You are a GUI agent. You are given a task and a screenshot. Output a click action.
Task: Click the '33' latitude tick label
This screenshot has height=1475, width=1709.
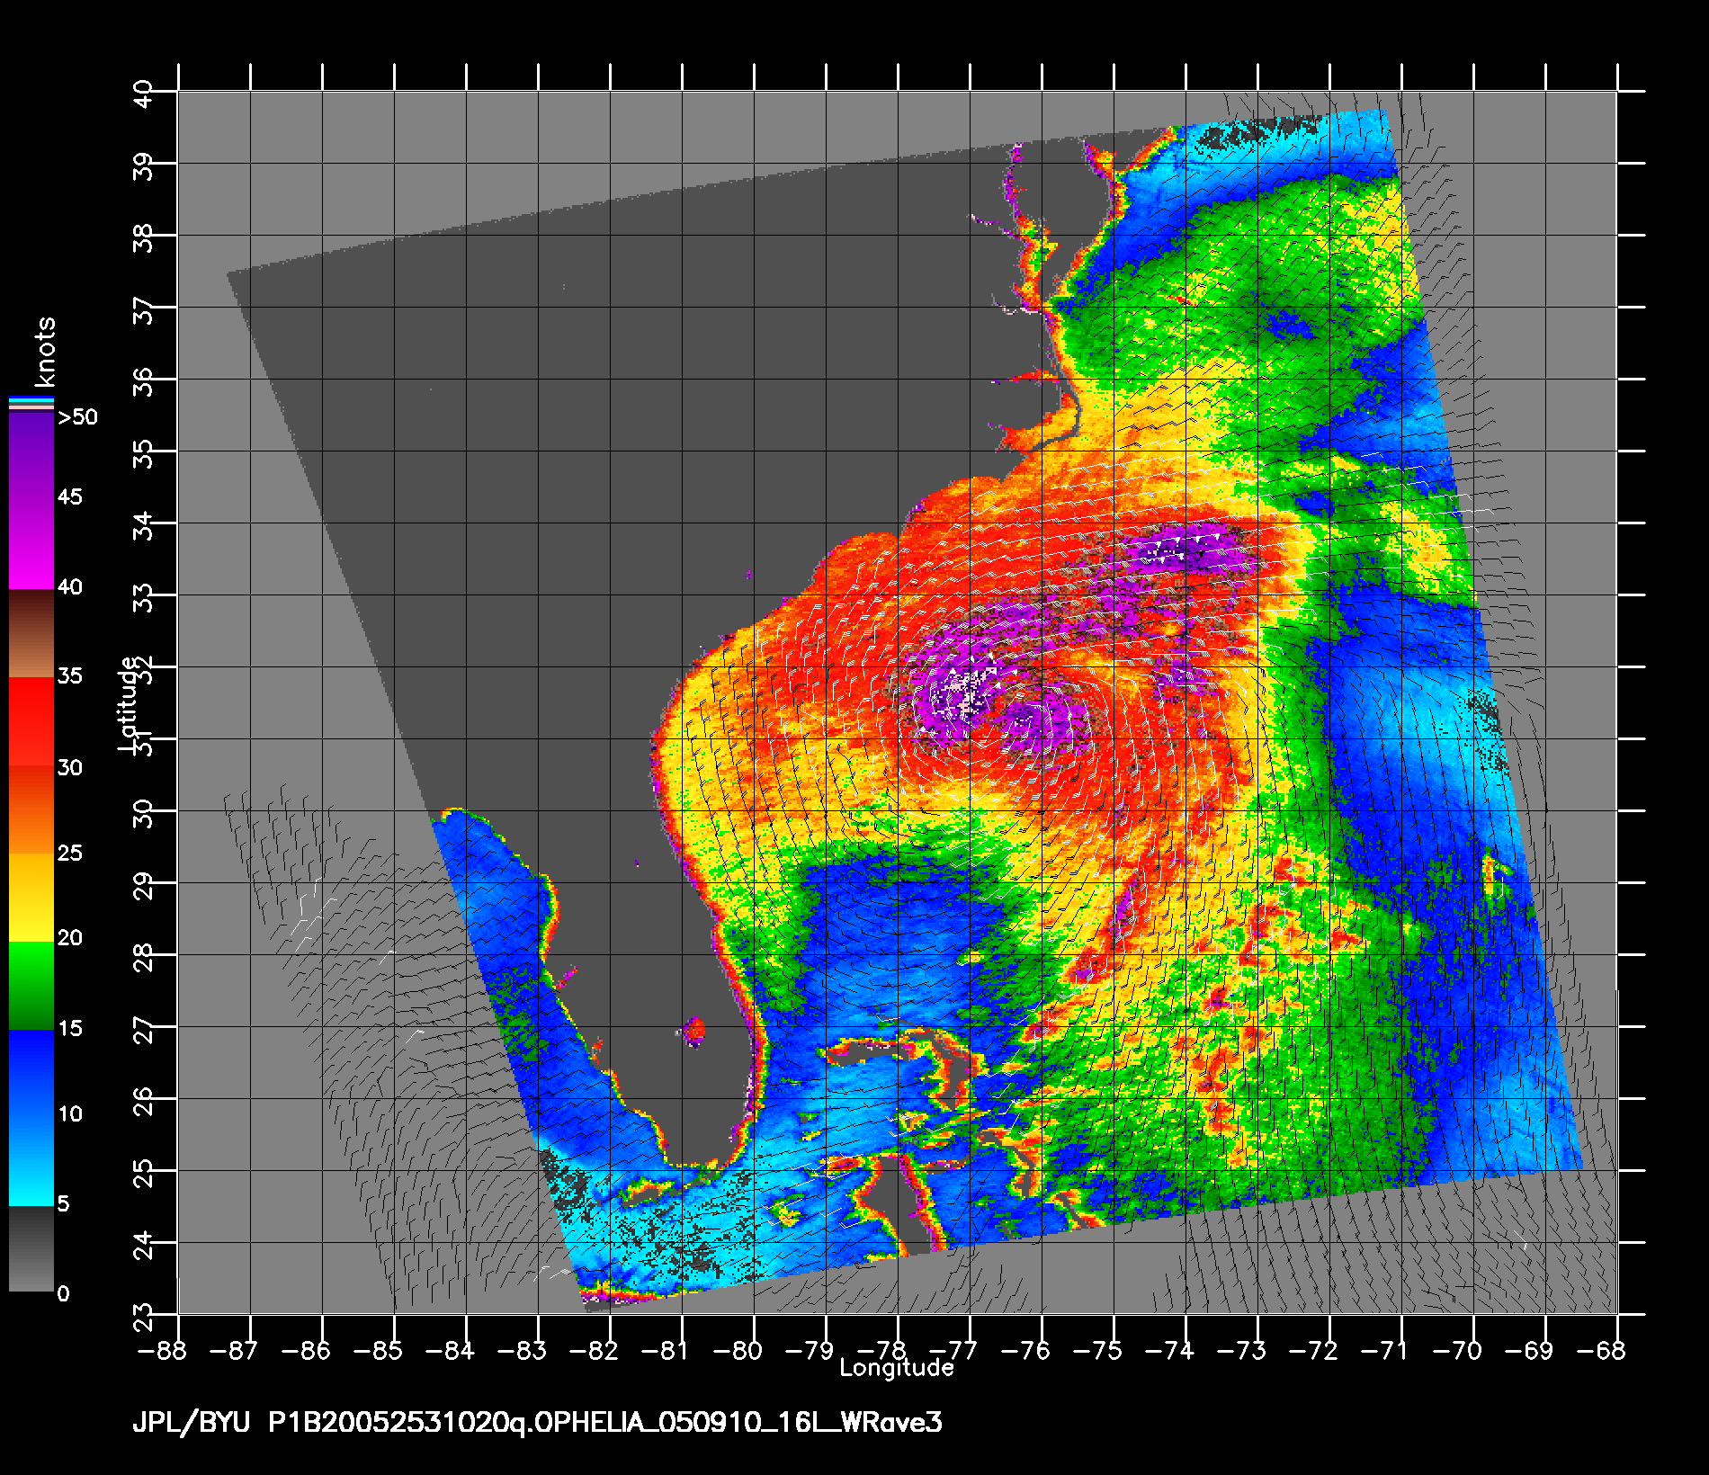pyautogui.click(x=144, y=597)
